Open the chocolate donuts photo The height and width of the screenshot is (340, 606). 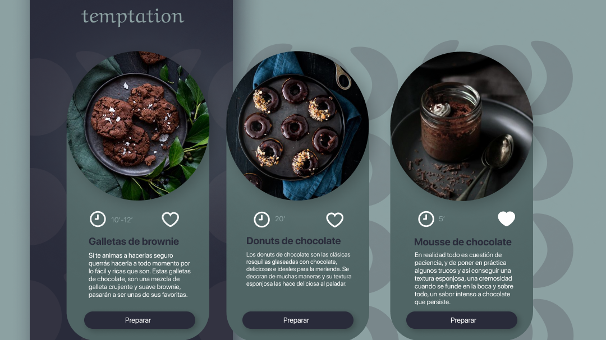297,126
